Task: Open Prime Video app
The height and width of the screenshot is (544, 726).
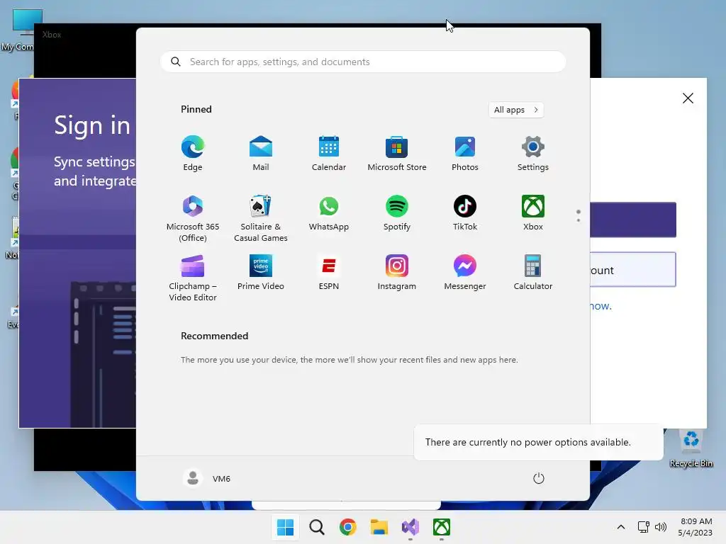Action: click(261, 273)
